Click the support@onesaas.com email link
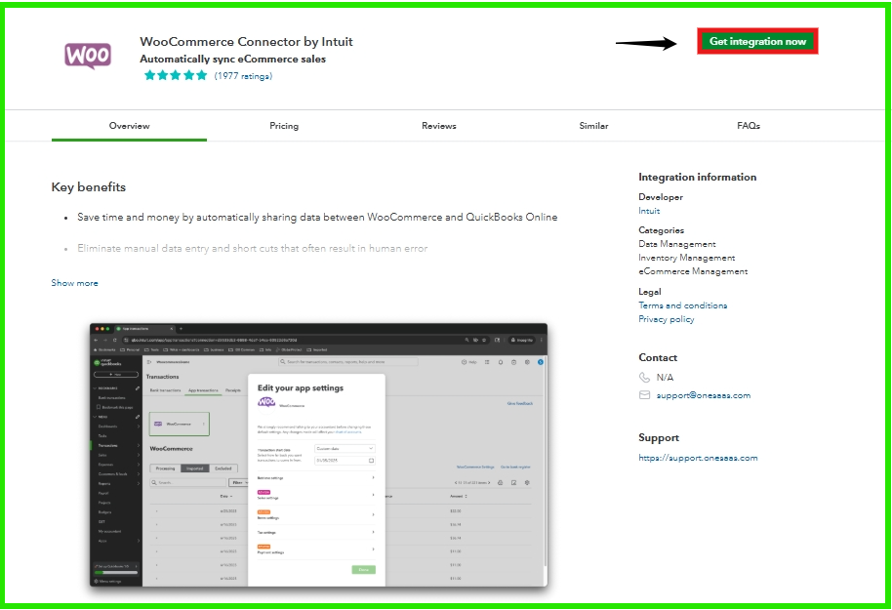Viewport: 892px width, 610px height. point(703,395)
